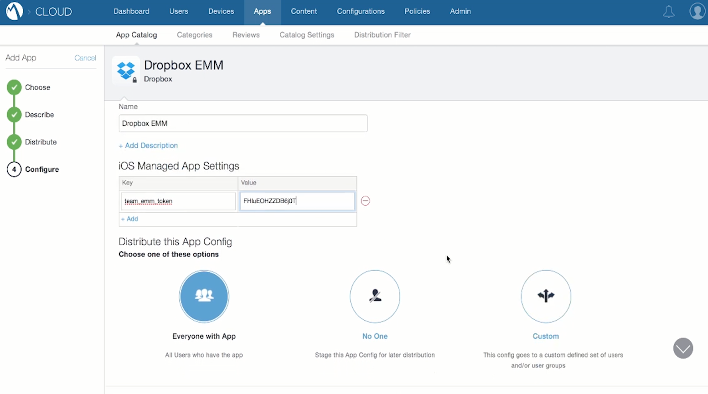Viewport: 708px width, 394px height.
Task: Click the Add Description link
Action: coord(148,145)
